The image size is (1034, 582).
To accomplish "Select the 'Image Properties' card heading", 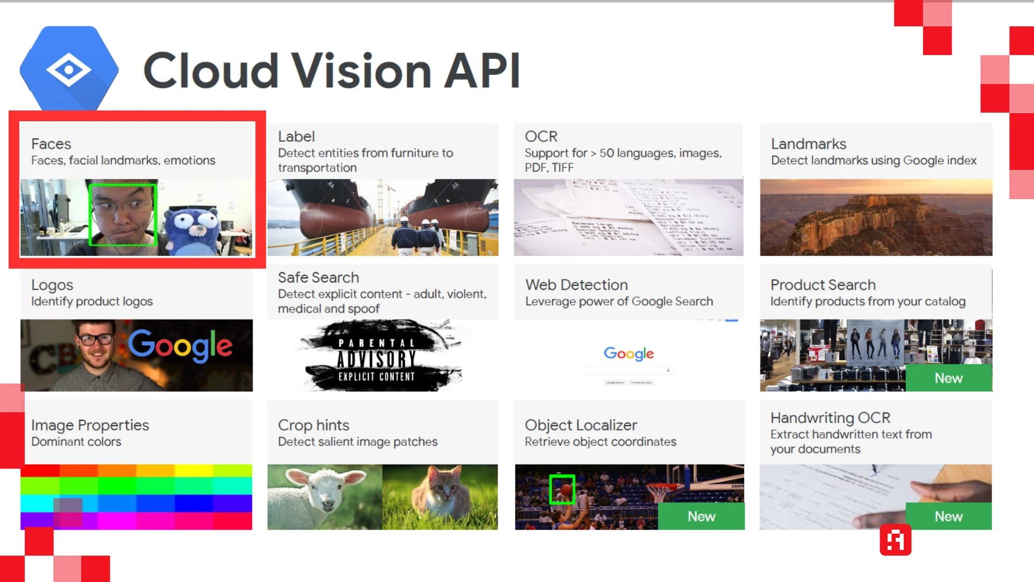I will point(90,425).
